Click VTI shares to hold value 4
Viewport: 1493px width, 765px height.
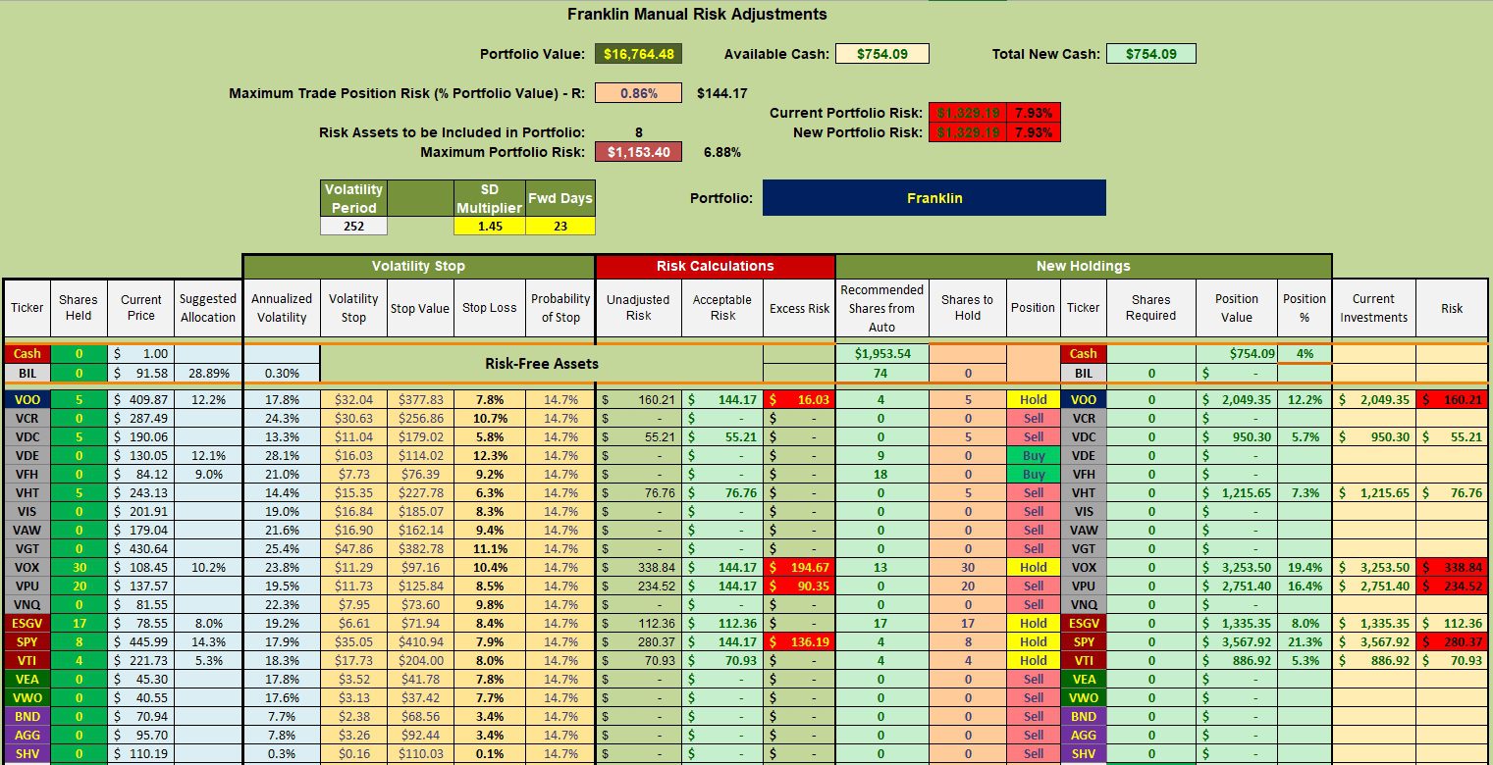point(968,661)
